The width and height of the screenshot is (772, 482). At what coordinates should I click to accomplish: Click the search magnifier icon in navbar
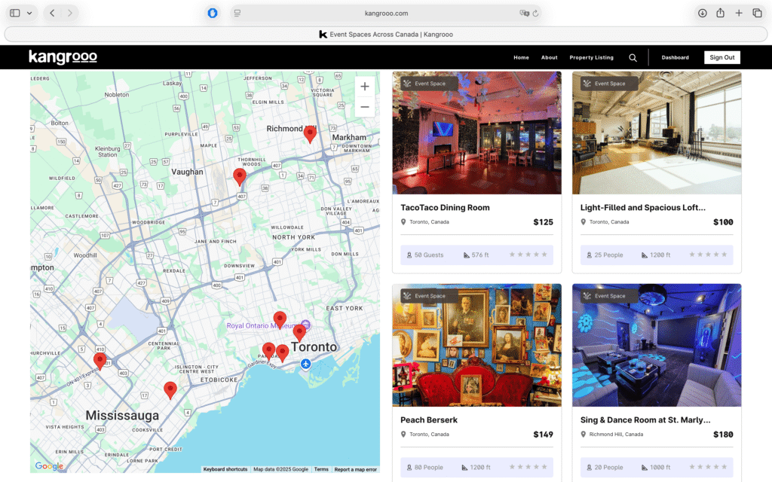633,57
